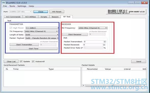Click the ST logo icon in title bar
The image size is (150, 93).
click(x=4, y=3)
